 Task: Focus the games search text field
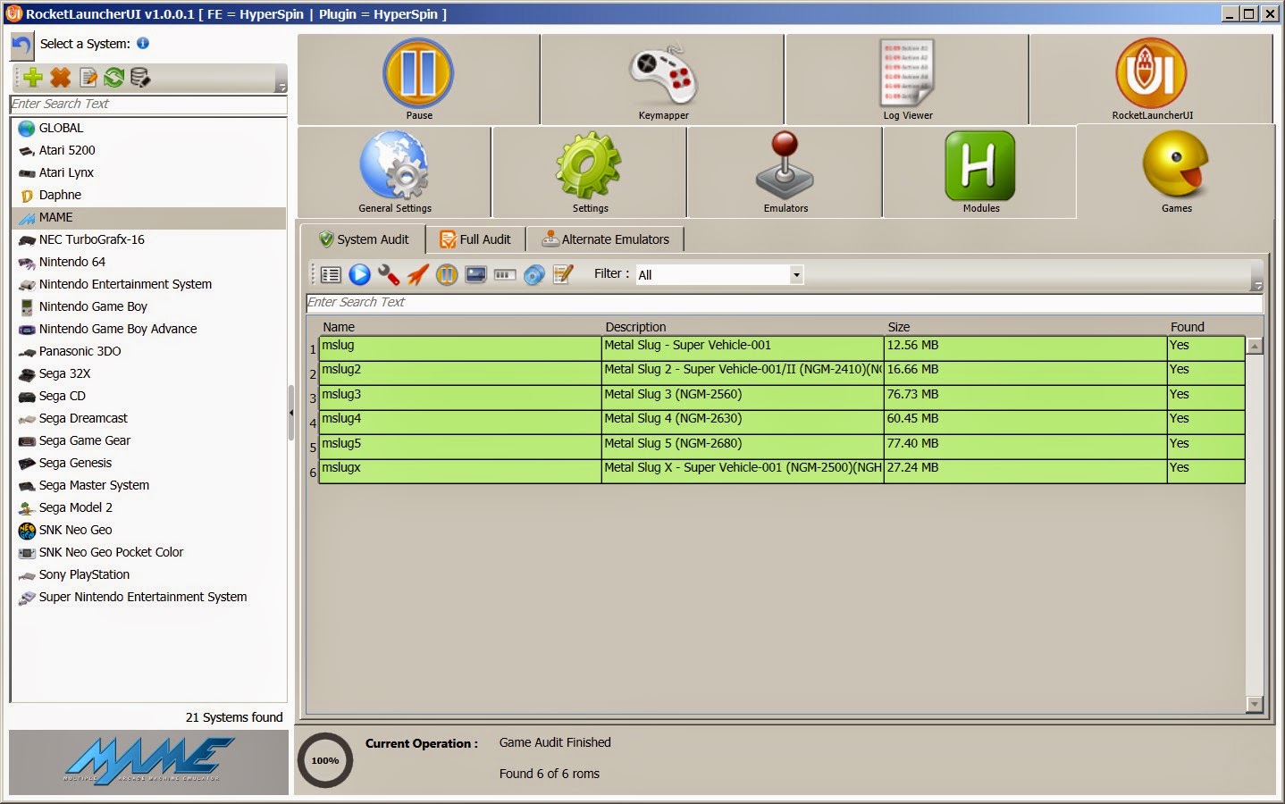point(785,303)
